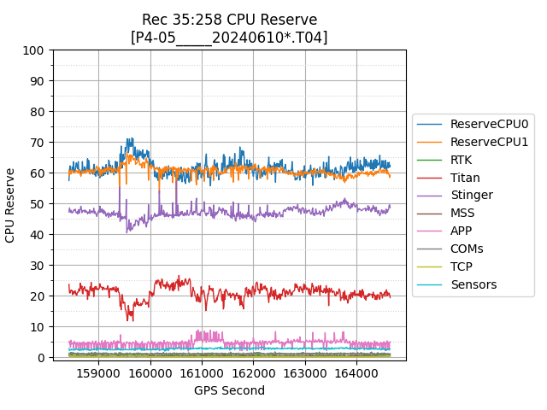Image resolution: width=547 pixels, height=410 pixels.
Task: Click the file name subtitle '[P4-05_____20240610*.T04]'
Action: (229, 37)
